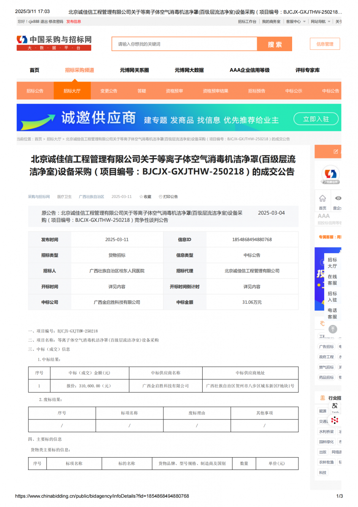Click the 修改密码 link

pyautogui.click(x=56, y=22)
